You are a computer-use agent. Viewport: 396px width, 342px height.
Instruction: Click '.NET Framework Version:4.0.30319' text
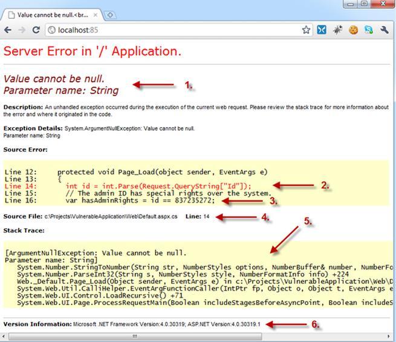pos(141,324)
